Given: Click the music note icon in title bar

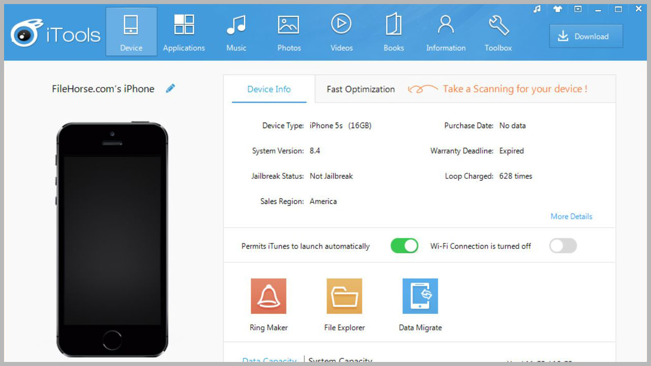Looking at the screenshot, I should pos(537,9).
